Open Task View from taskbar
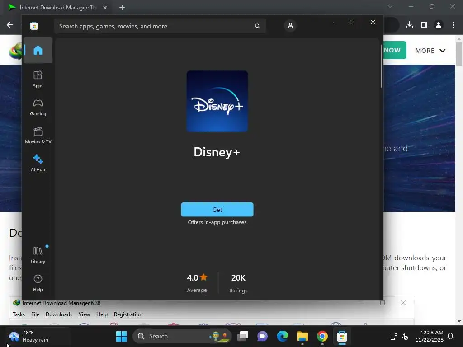This screenshot has height=347, width=463. pos(243,336)
